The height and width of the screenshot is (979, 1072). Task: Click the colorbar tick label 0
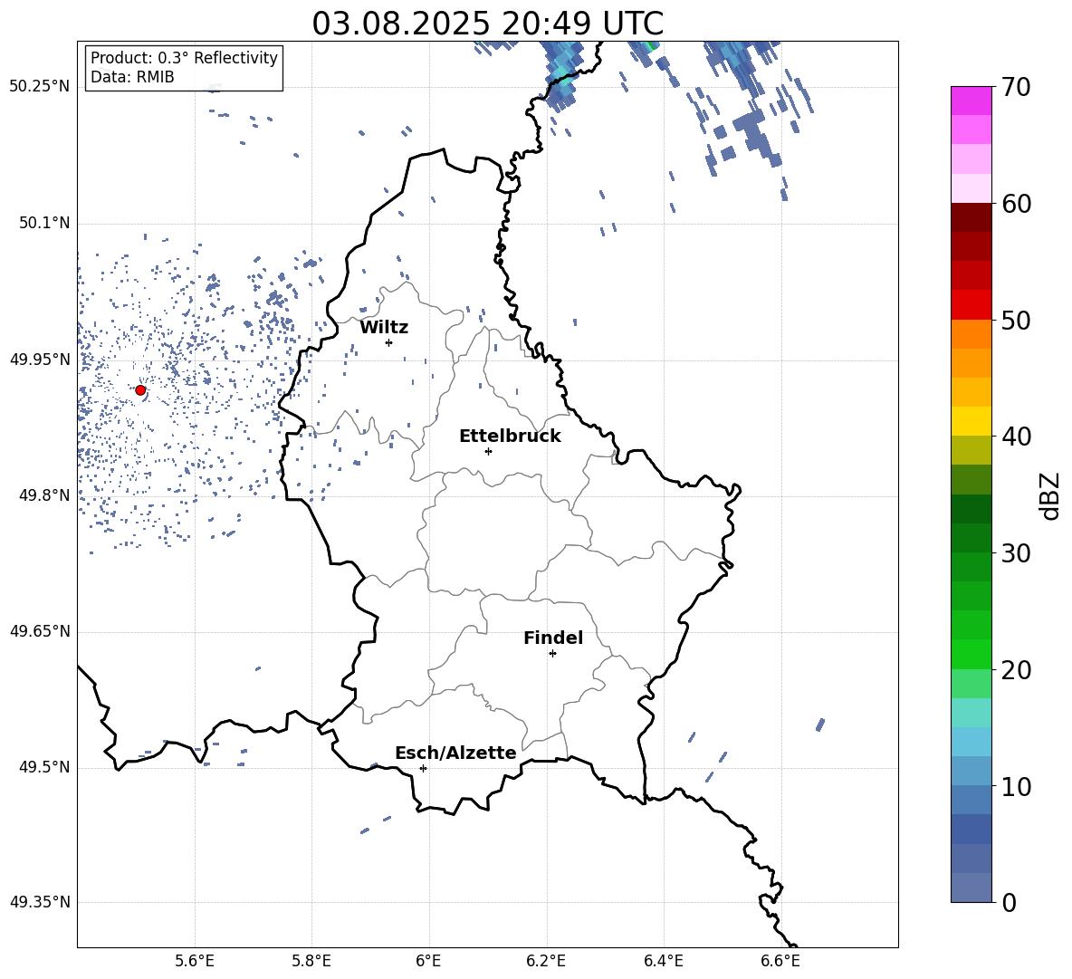pyautogui.click(x=1009, y=902)
